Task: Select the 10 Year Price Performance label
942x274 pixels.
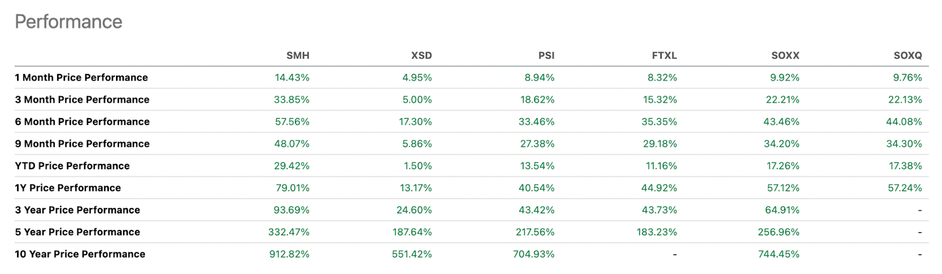Action: (79, 254)
